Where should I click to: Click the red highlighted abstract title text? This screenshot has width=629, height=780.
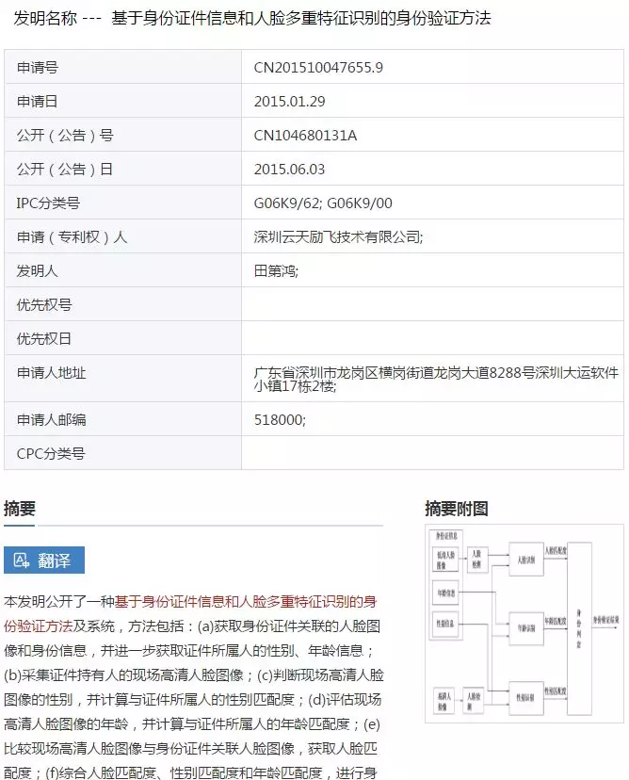tap(191, 614)
